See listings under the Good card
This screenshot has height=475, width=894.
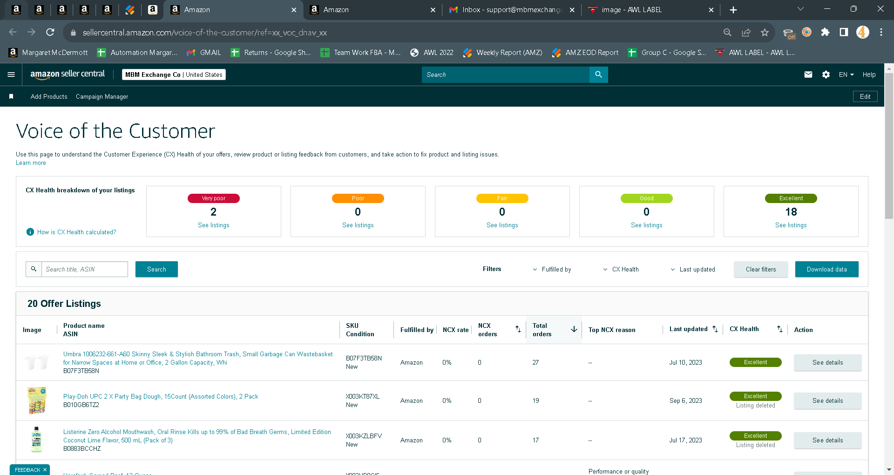click(x=647, y=225)
